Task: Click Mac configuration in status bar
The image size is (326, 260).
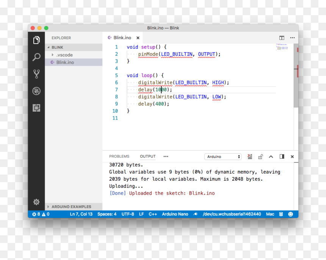Action: (270, 214)
